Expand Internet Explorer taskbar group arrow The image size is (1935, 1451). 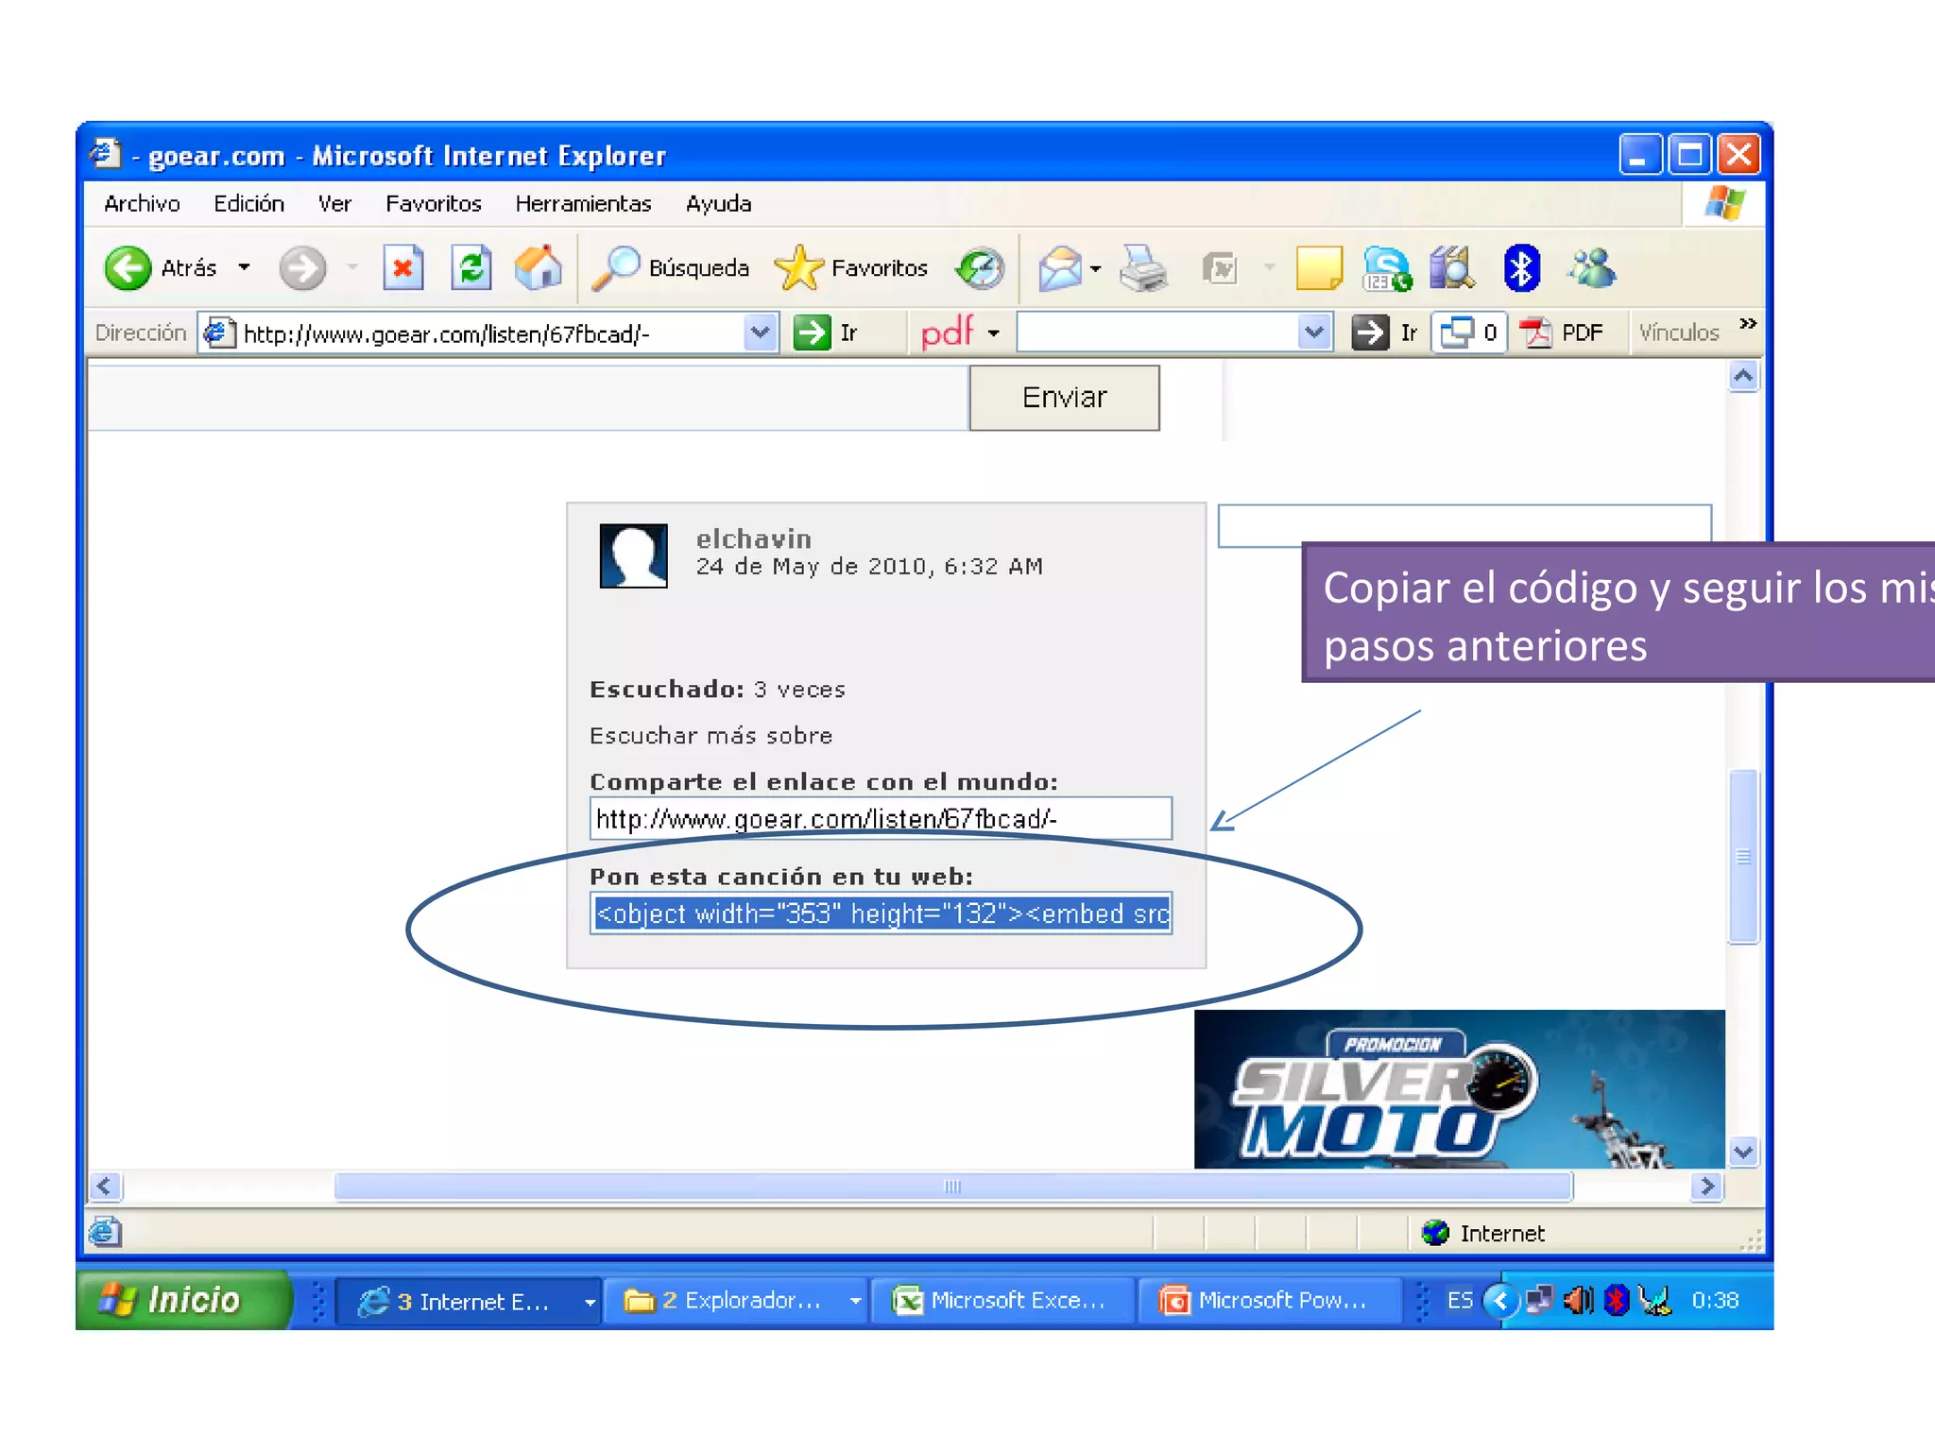(x=591, y=1302)
